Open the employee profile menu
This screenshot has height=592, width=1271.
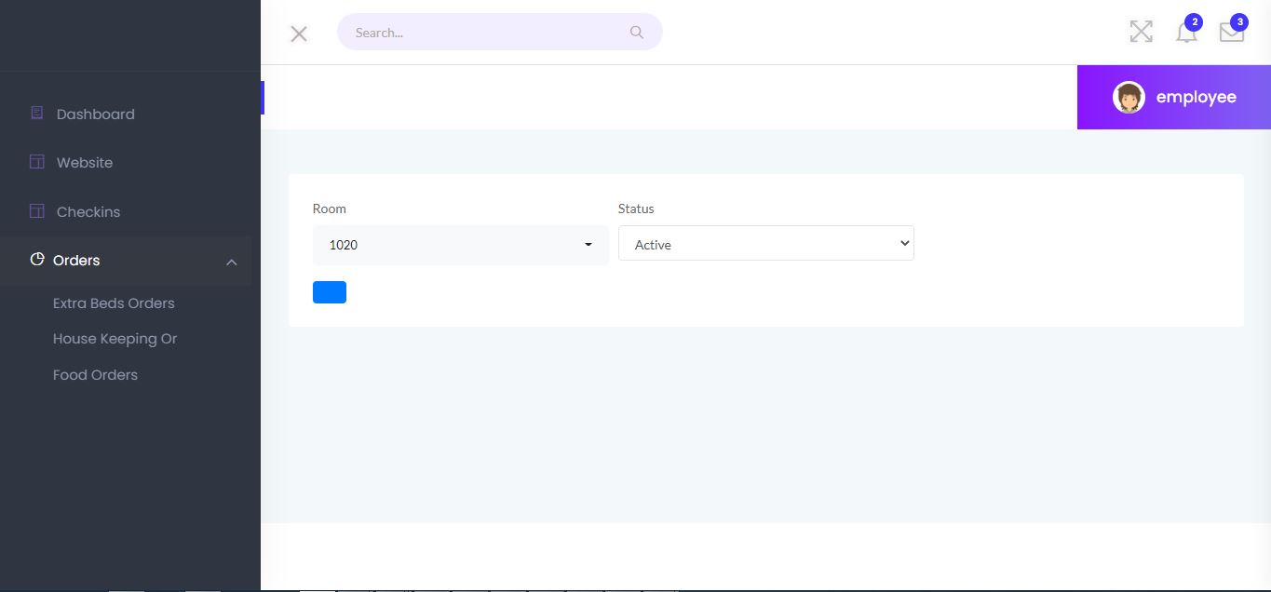1174,97
